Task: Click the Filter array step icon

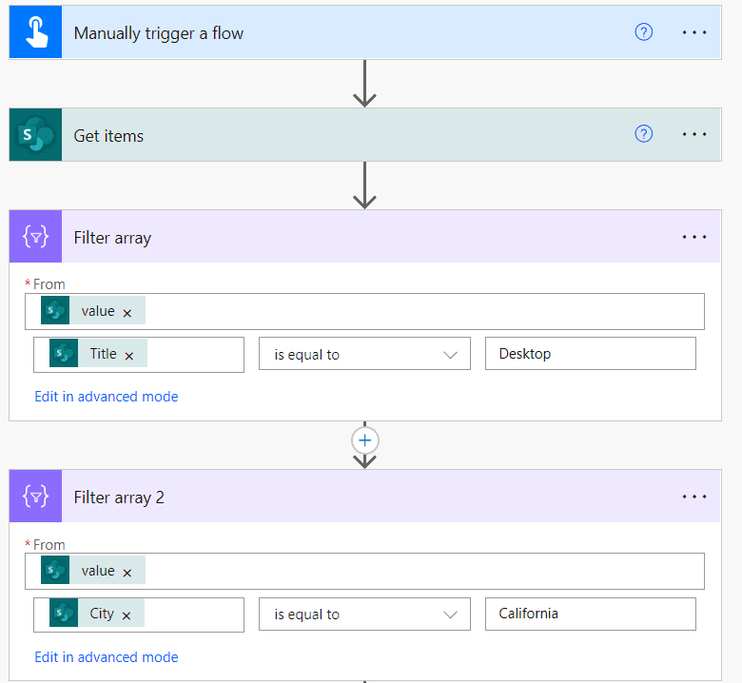Action: 35,236
